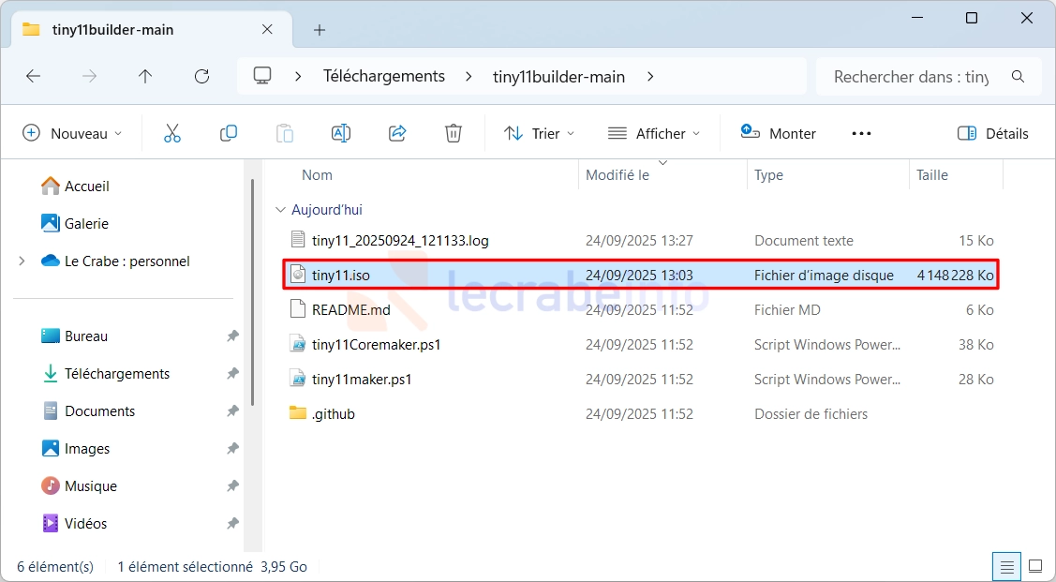
Task: Open the Trier sort dropdown
Action: 540,133
